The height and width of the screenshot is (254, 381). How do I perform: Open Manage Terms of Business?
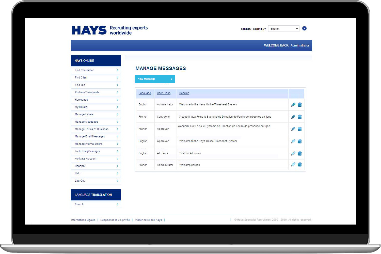[x=96, y=129]
